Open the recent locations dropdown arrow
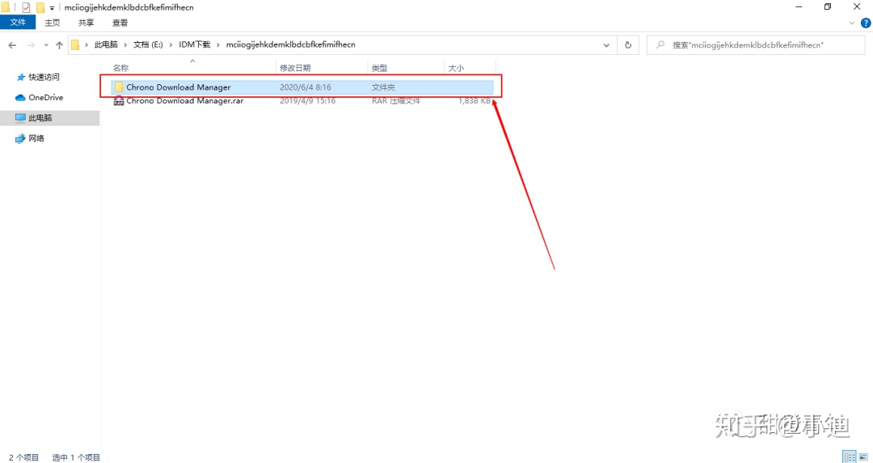 (46, 45)
